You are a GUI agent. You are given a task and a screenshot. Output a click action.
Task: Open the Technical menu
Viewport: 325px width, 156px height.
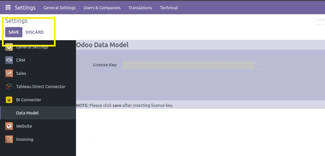(x=169, y=8)
